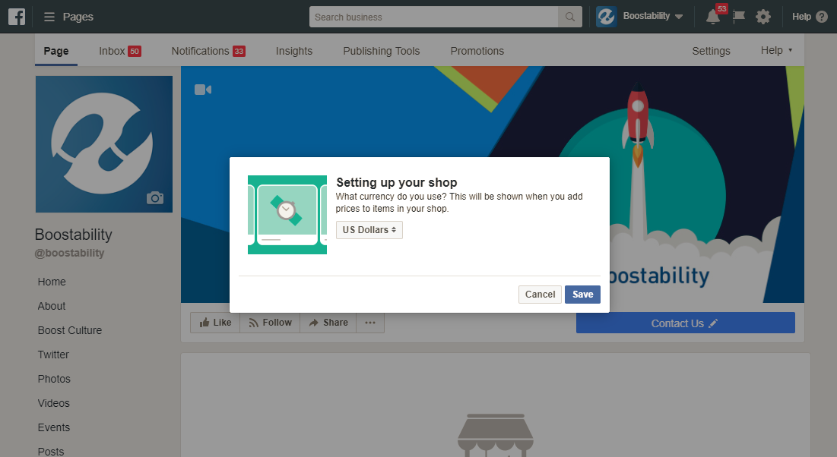Click the Pages label in top bar
Image resolution: width=837 pixels, height=457 pixels.
[x=78, y=17]
